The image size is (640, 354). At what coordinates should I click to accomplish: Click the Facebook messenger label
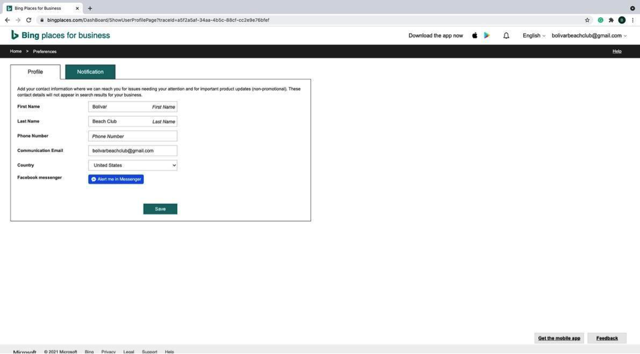(x=39, y=178)
